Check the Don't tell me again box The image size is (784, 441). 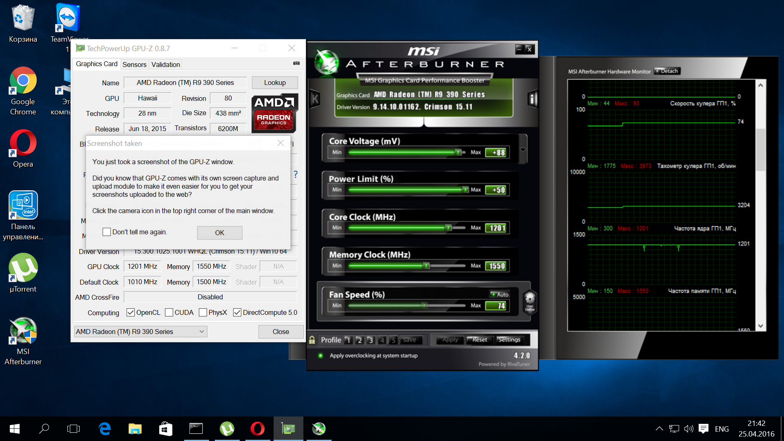pyautogui.click(x=107, y=232)
